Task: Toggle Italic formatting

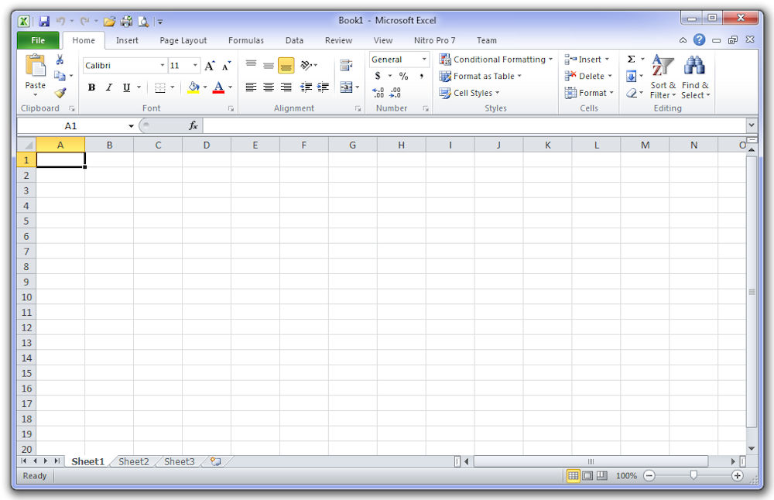Action: point(108,87)
